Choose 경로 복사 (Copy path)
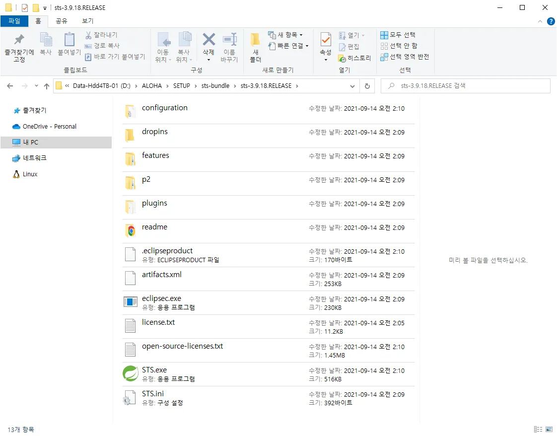557x436 pixels. pyautogui.click(x=102, y=46)
